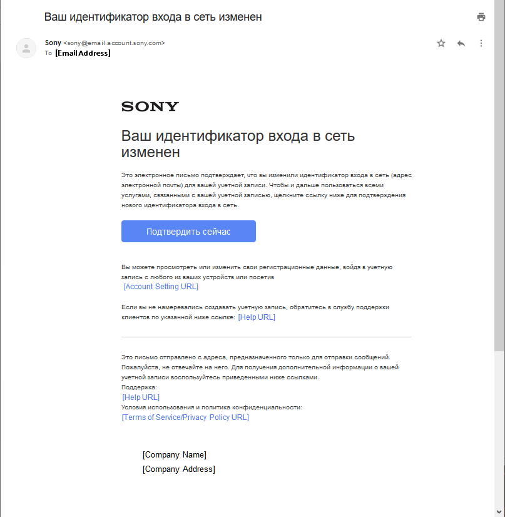Click the large heading in the email body
505x517 pixels.
pyautogui.click(x=242, y=144)
